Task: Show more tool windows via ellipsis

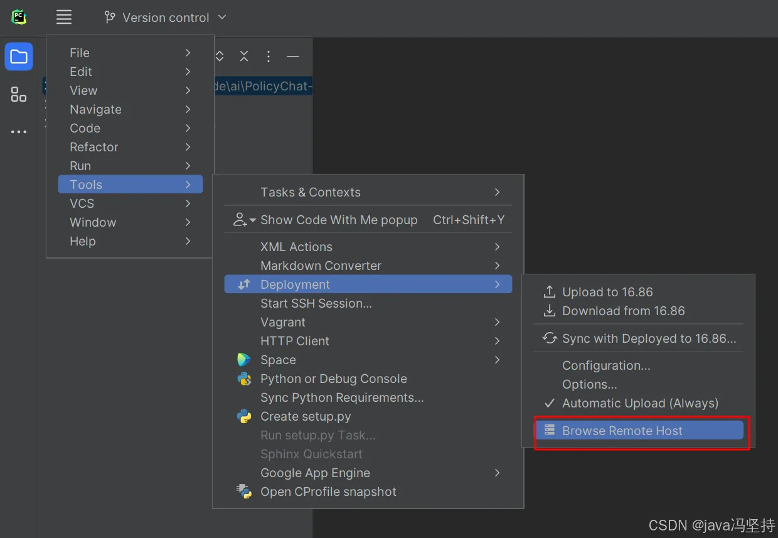Action: 19,132
